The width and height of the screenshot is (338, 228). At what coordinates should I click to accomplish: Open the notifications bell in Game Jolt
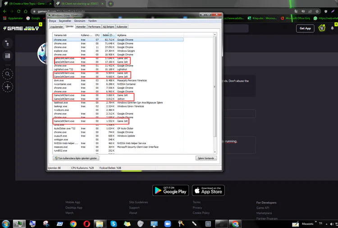(x=332, y=28)
